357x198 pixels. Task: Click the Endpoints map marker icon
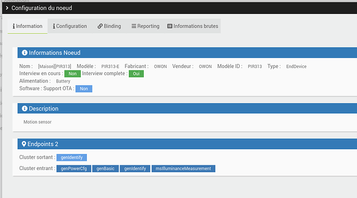pyautogui.click(x=24, y=144)
